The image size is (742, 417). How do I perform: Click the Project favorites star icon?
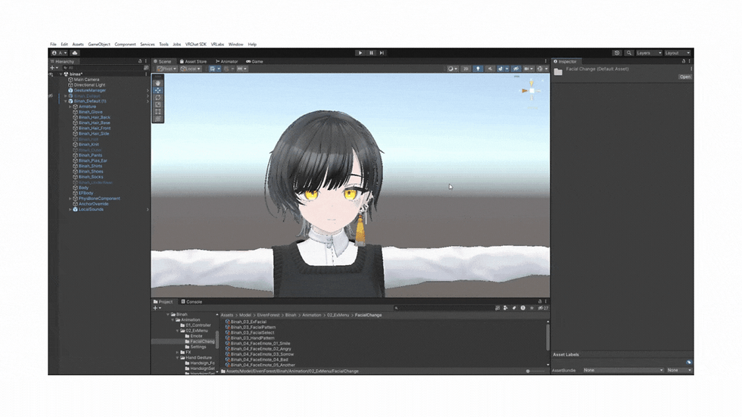point(532,308)
